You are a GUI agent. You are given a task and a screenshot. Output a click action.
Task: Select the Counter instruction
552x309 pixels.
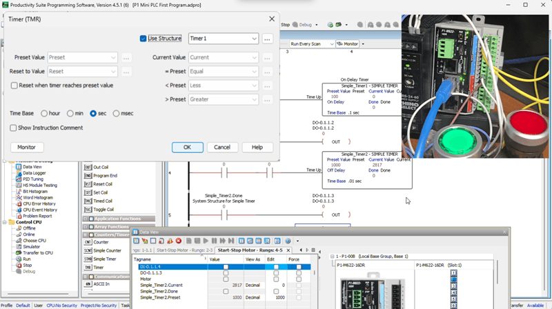pos(101,242)
